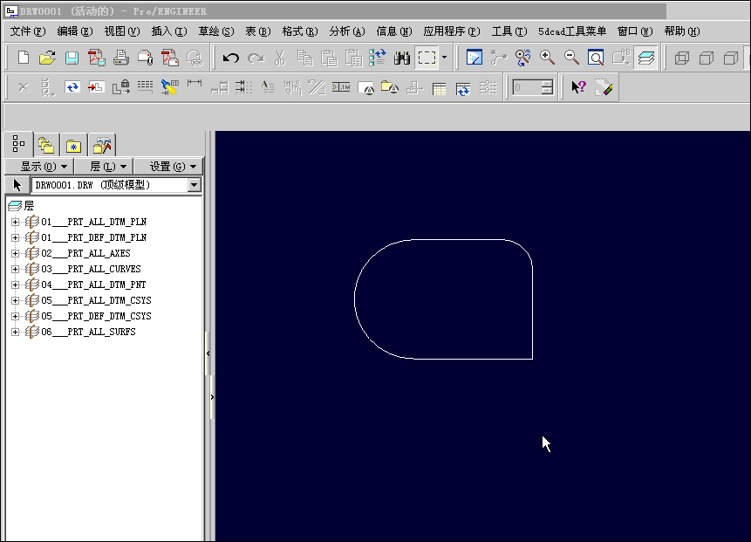Switch to wireframe display cube icon

click(681, 58)
